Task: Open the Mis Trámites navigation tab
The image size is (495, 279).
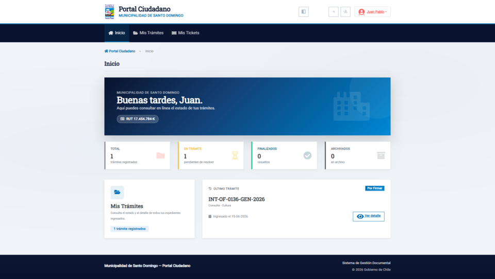Action: tap(148, 33)
